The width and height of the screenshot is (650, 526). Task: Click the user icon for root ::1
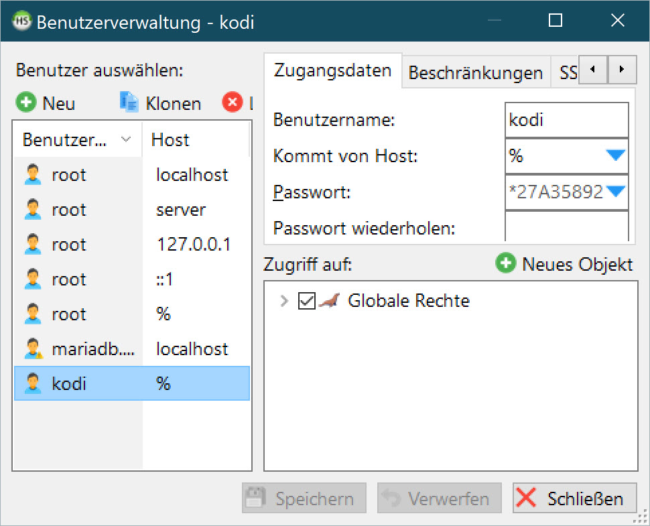click(x=33, y=279)
